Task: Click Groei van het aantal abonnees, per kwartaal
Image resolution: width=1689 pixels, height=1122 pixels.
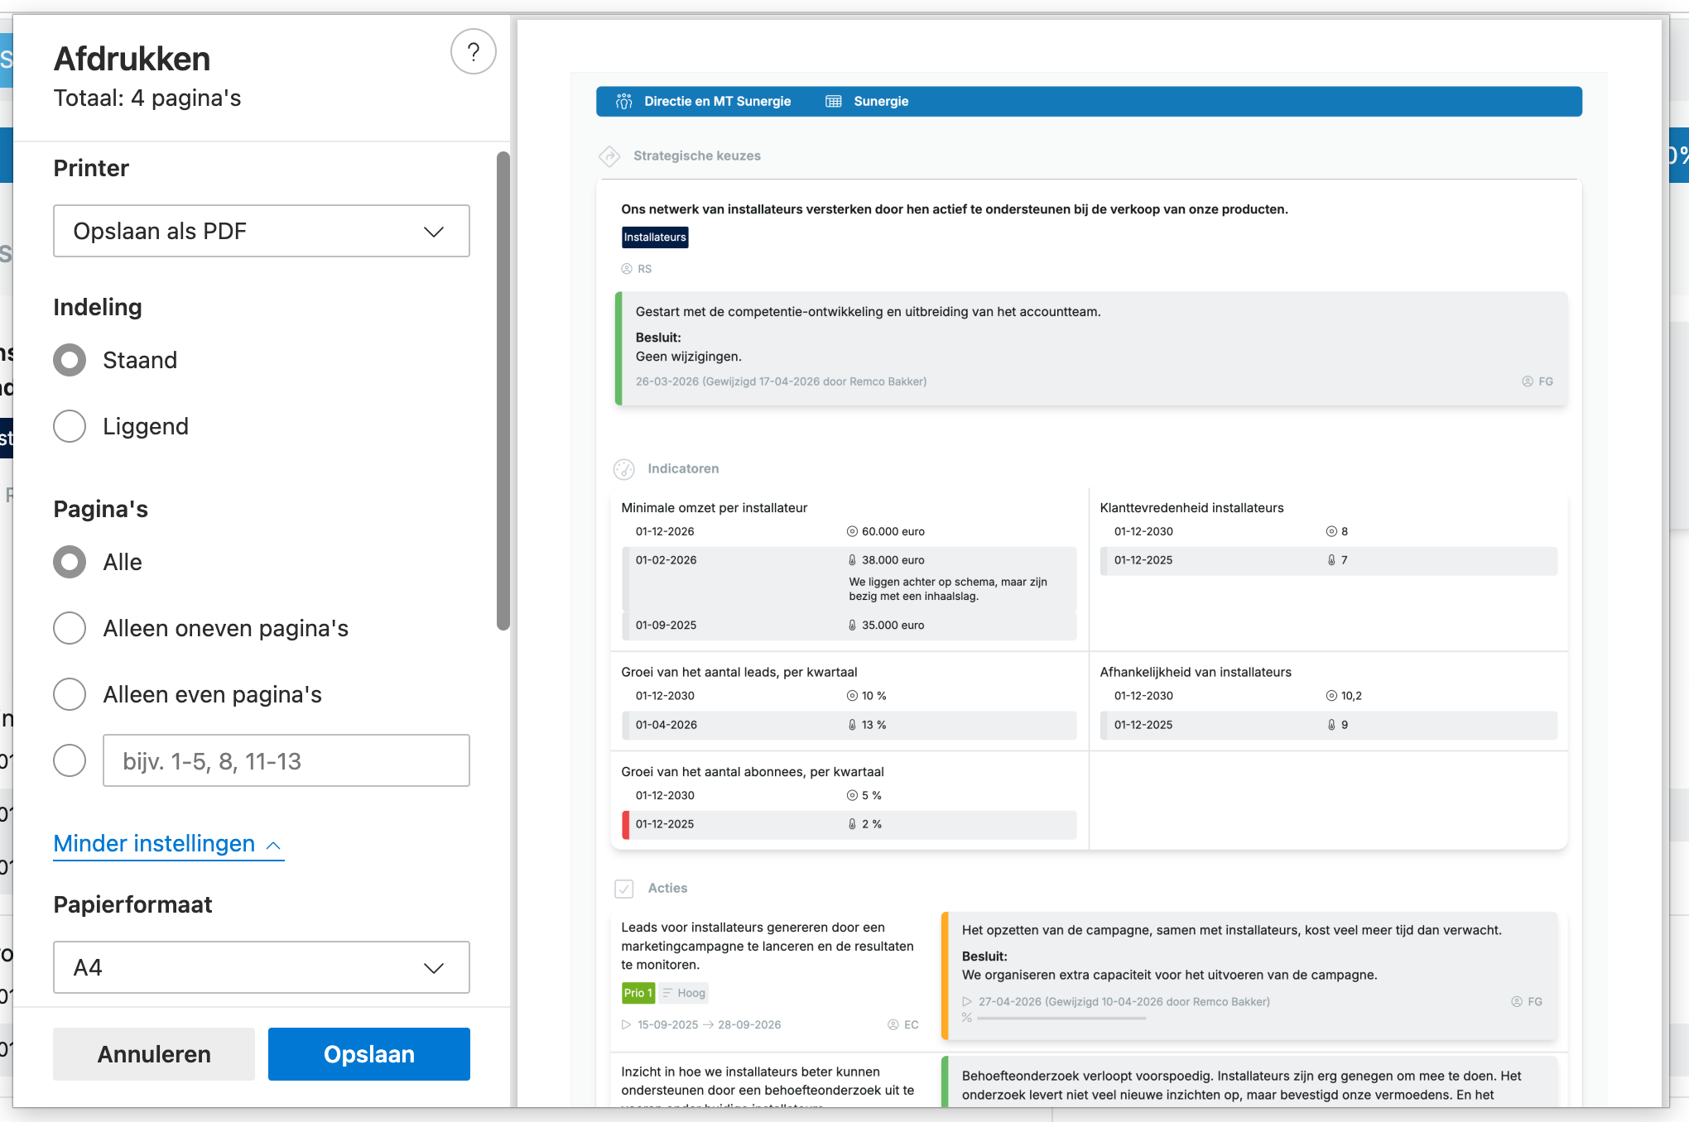Action: coord(753,772)
